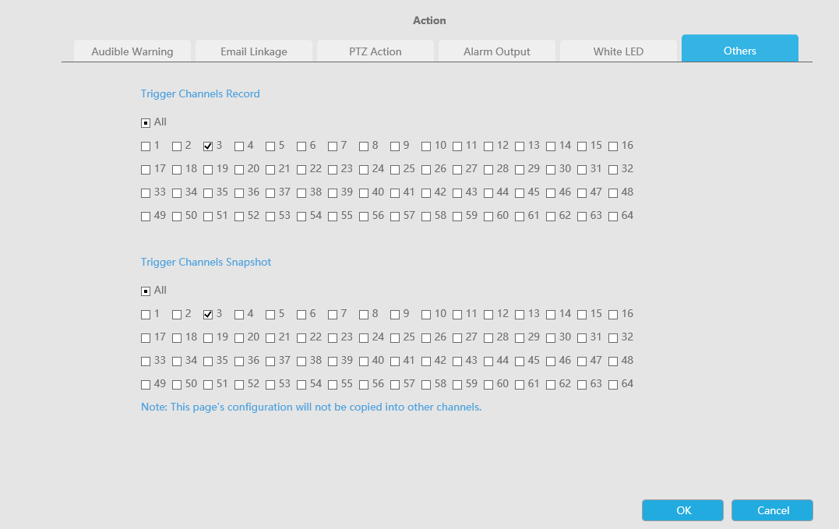Screen dimensions: 839x529
Task: Check channel 5 in Trigger Channels Snapshot
Action: coord(270,315)
